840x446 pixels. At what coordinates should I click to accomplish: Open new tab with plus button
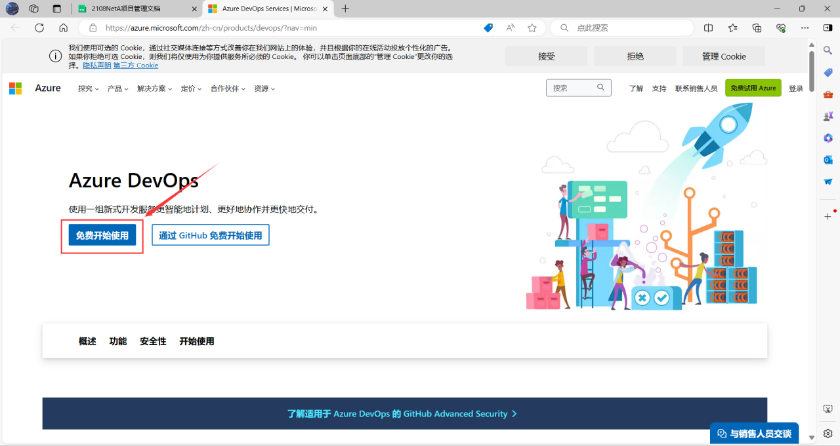click(x=345, y=9)
